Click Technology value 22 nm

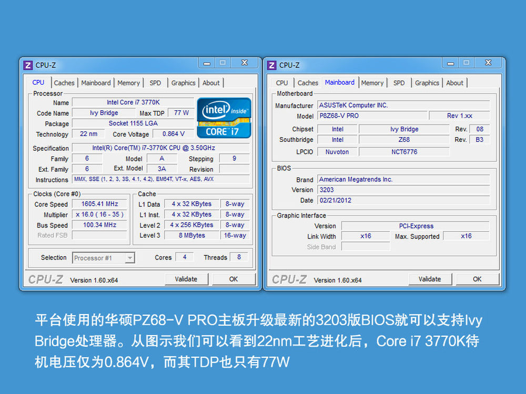tap(88, 134)
